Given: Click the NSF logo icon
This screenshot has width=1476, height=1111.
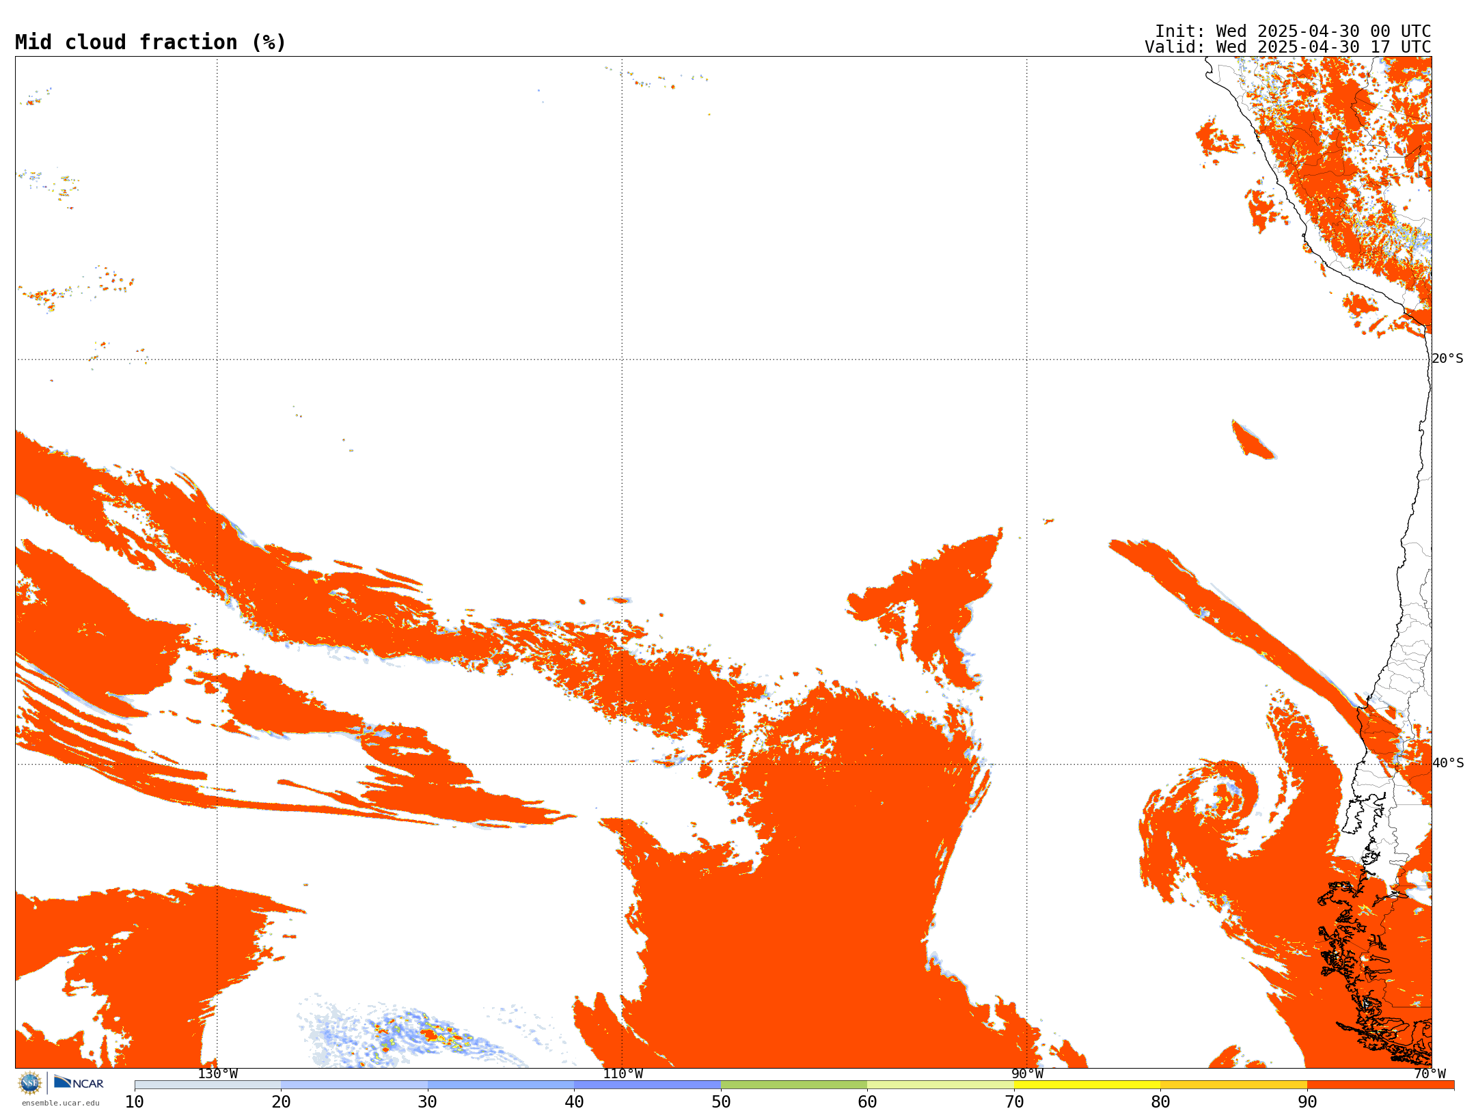Looking at the screenshot, I should (x=30, y=1083).
